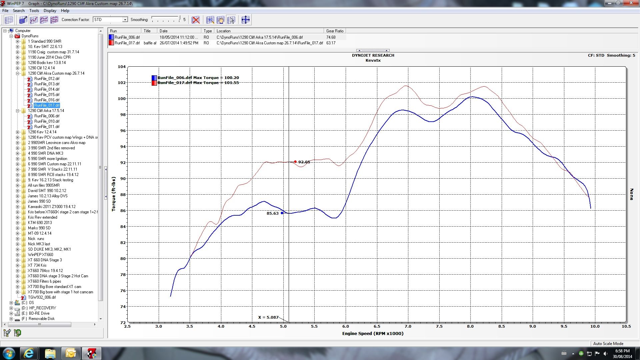
Task: Click the volume speaker tray icon
Action: click(605, 354)
